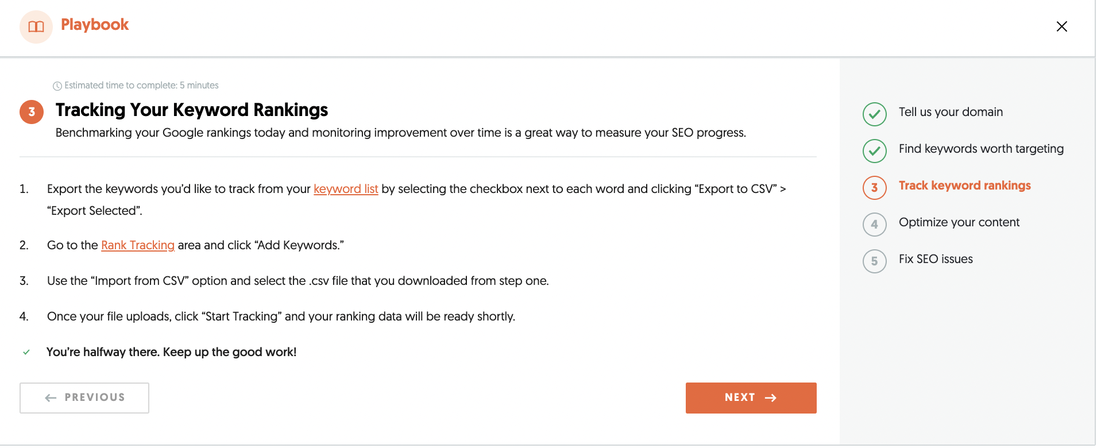1097x448 pixels.
Task: Click the Next button
Action: (x=751, y=397)
